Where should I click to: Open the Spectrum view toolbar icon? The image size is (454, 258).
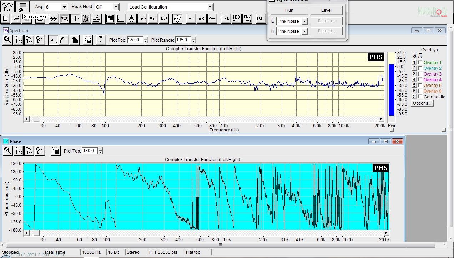(x=65, y=19)
